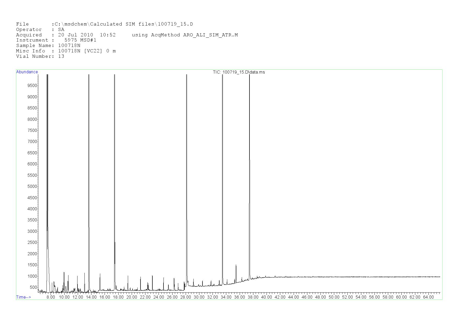This screenshot has height=320, width=453.
Task: Click the tall peak near 33.5 minutes
Action: 222,181
